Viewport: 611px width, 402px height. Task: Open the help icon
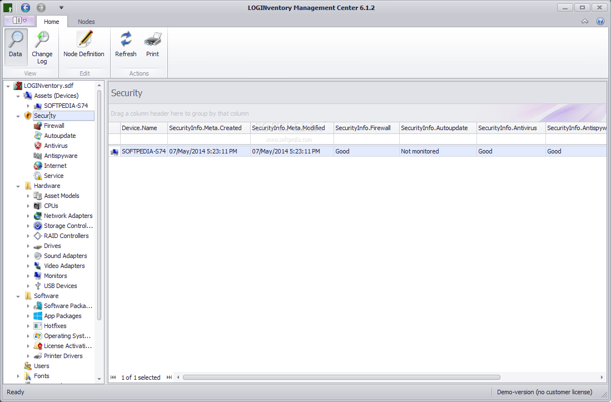[600, 22]
